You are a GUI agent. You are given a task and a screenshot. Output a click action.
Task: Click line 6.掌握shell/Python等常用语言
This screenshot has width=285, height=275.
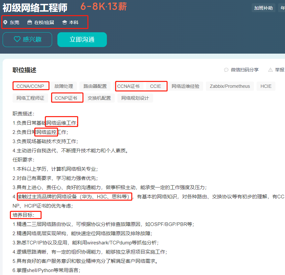[x=47, y=270]
